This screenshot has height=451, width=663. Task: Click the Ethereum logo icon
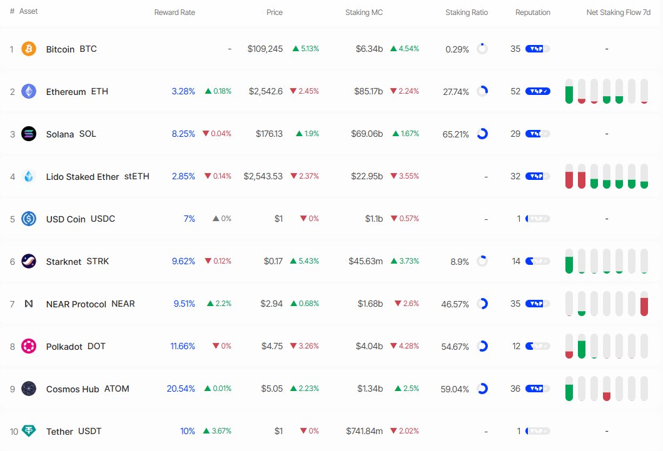29,91
